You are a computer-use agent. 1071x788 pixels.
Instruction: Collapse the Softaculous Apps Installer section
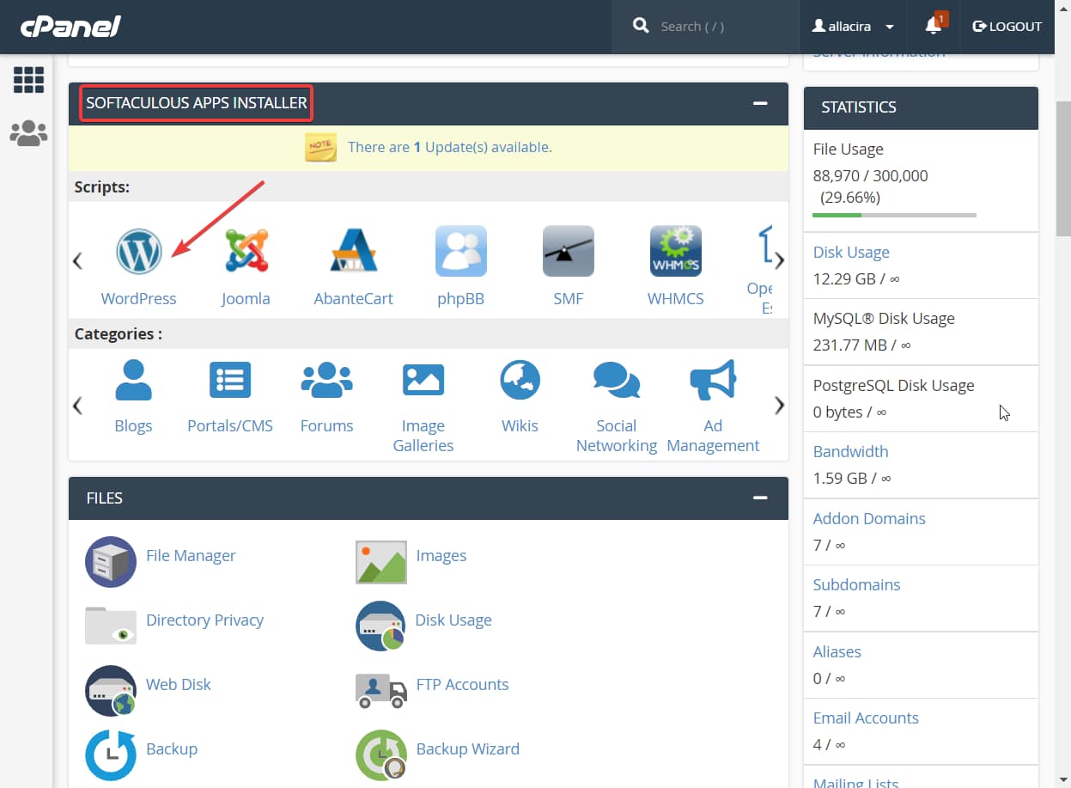759,101
